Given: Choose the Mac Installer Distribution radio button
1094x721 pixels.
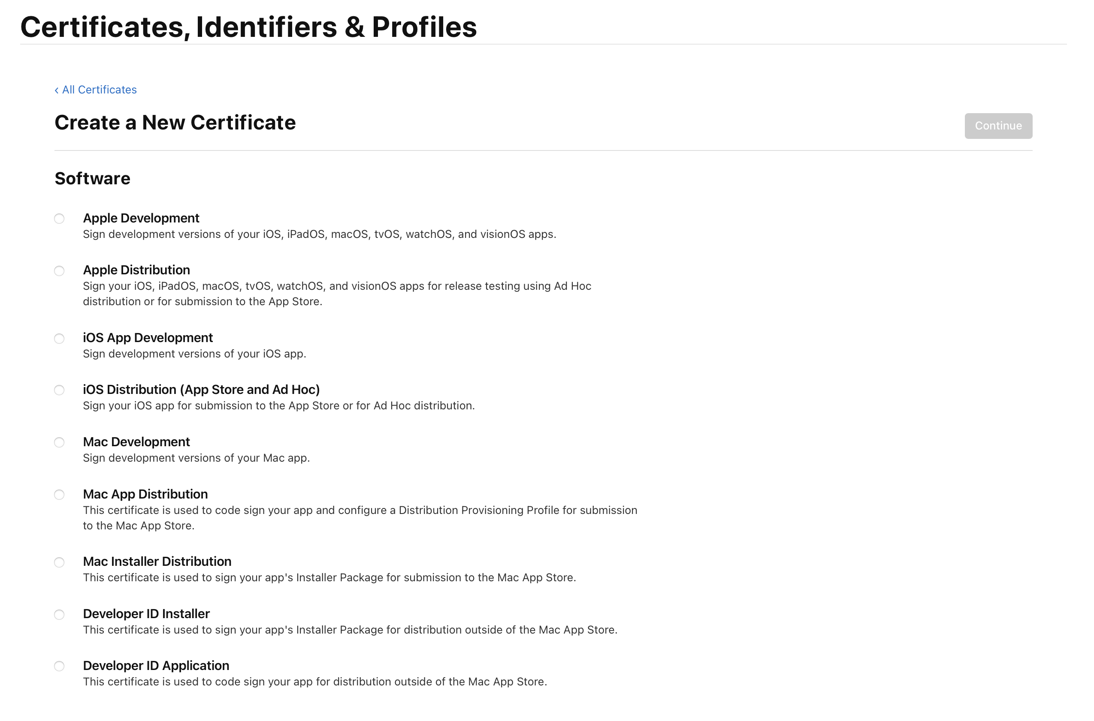Looking at the screenshot, I should coord(59,563).
